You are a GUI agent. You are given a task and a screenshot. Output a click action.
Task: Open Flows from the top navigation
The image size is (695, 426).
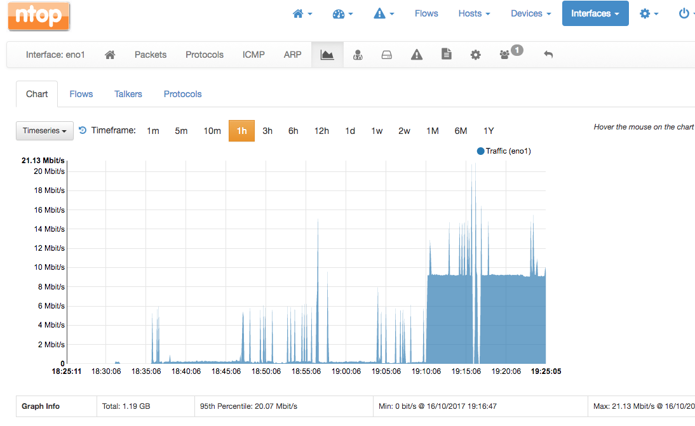click(x=426, y=13)
